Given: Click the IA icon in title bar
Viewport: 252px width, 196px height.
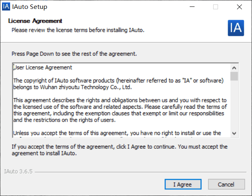Looking at the screenshot, I should tap(6, 7).
